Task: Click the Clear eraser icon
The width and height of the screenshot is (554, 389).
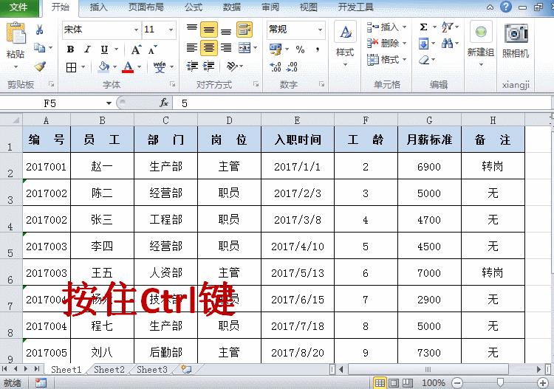Action: [x=424, y=60]
